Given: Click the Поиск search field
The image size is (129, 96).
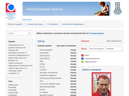Looking at the screenshot, I should tap(19, 33).
